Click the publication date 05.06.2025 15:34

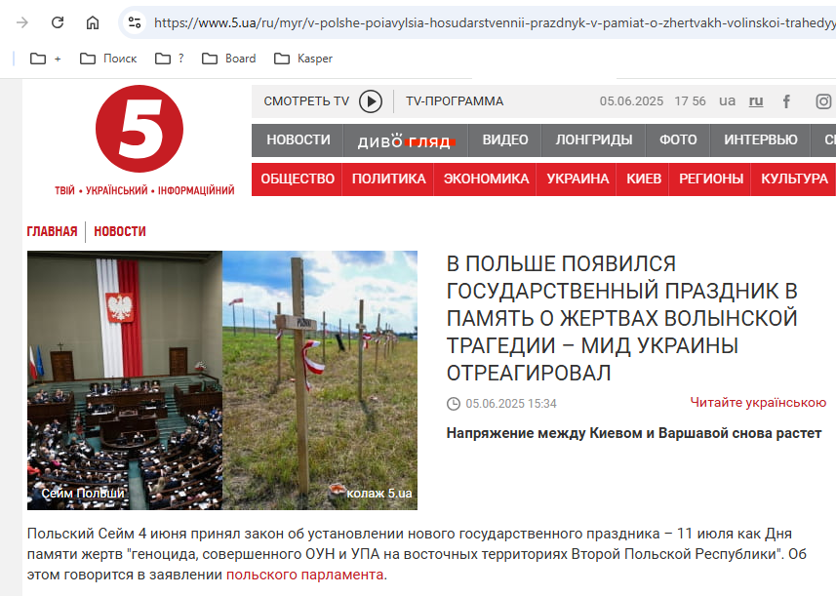(x=511, y=404)
